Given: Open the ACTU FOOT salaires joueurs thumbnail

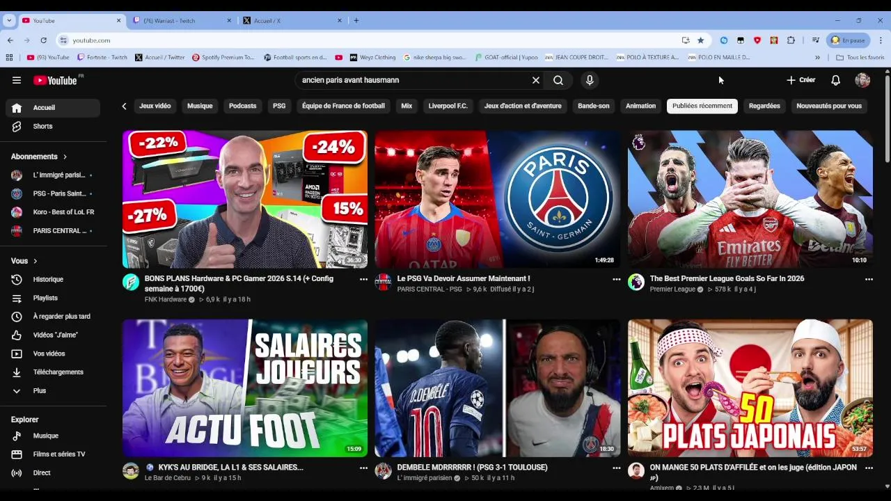Looking at the screenshot, I should (245, 388).
